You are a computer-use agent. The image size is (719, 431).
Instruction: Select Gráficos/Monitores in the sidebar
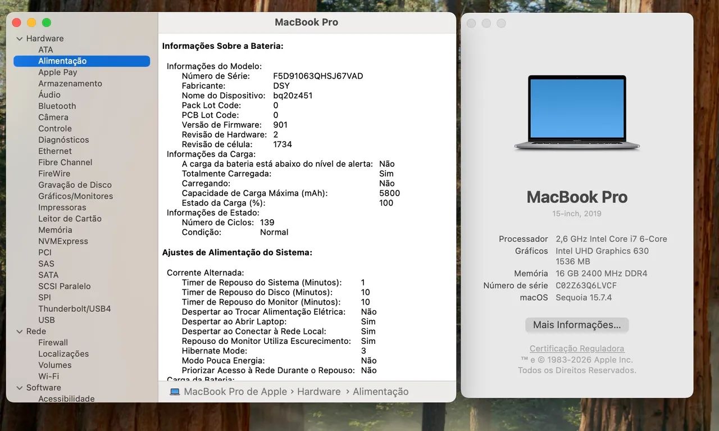tap(75, 196)
